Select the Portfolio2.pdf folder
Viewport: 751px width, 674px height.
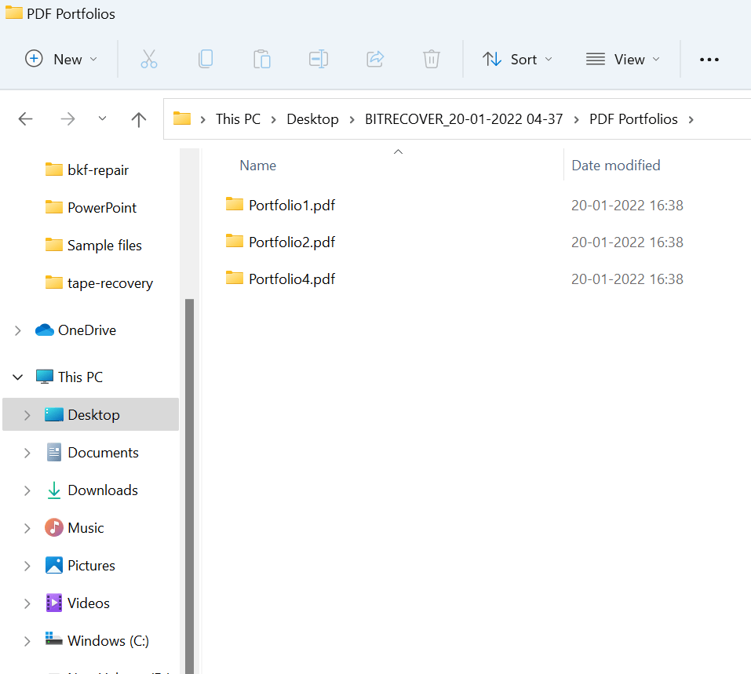(291, 242)
